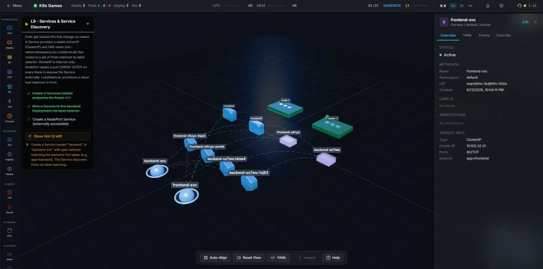Click the lesson play triangle icon
The width and height of the screenshot is (543, 269).
click(27, 24)
